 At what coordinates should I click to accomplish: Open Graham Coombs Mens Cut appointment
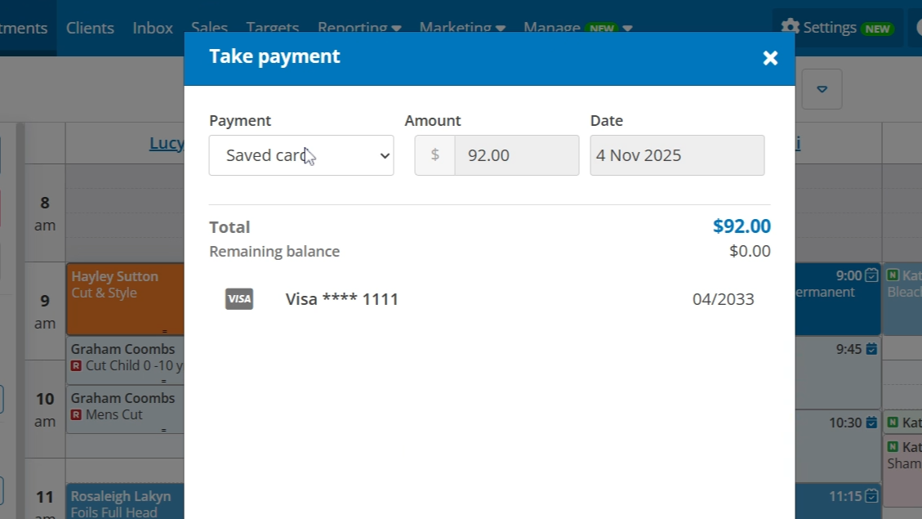(125, 409)
